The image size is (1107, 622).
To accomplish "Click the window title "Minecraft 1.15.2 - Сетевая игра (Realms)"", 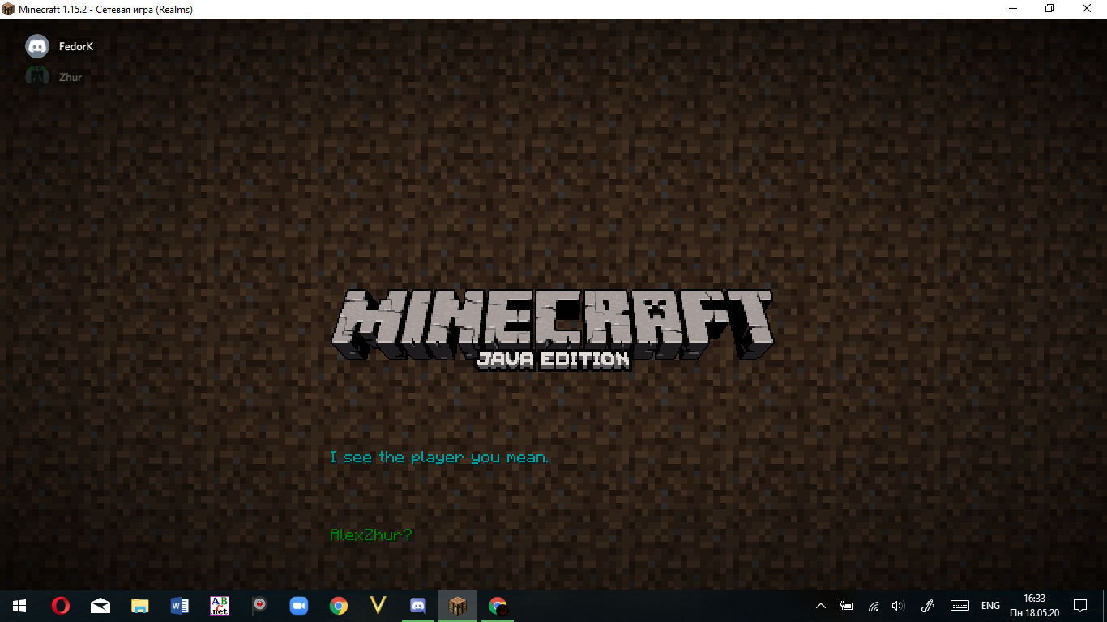I will 105,9.
